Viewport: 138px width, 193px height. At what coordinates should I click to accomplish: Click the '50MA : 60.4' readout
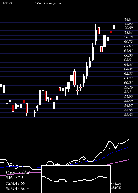coord(17,189)
